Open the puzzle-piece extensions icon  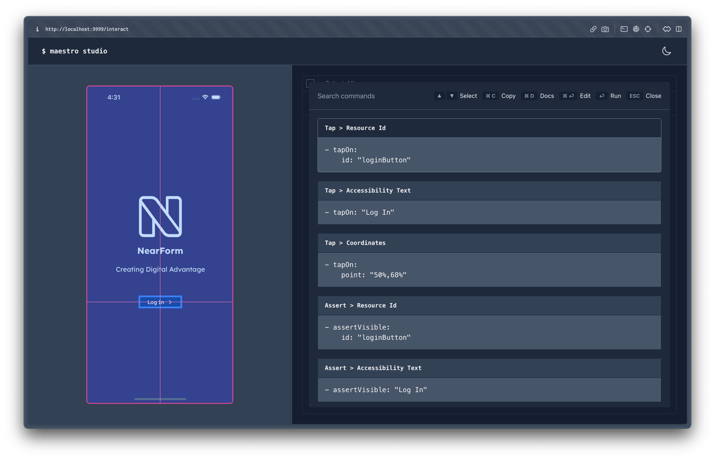(x=667, y=29)
